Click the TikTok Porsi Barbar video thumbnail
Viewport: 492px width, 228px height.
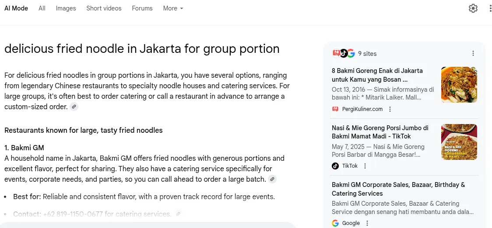point(459,142)
